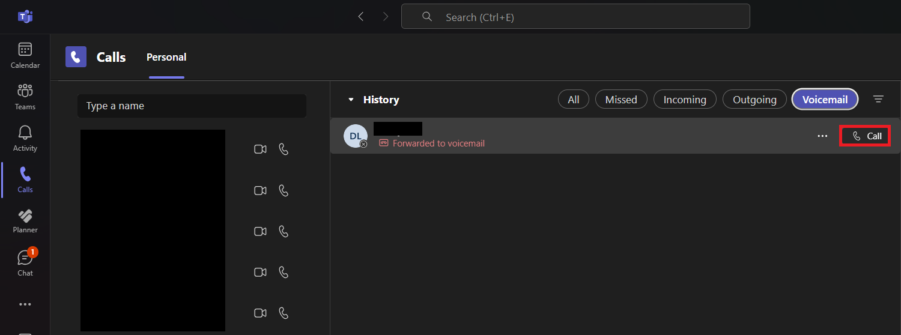This screenshot has width=901, height=335.
Task: Click the Type a name field
Action: click(x=192, y=106)
